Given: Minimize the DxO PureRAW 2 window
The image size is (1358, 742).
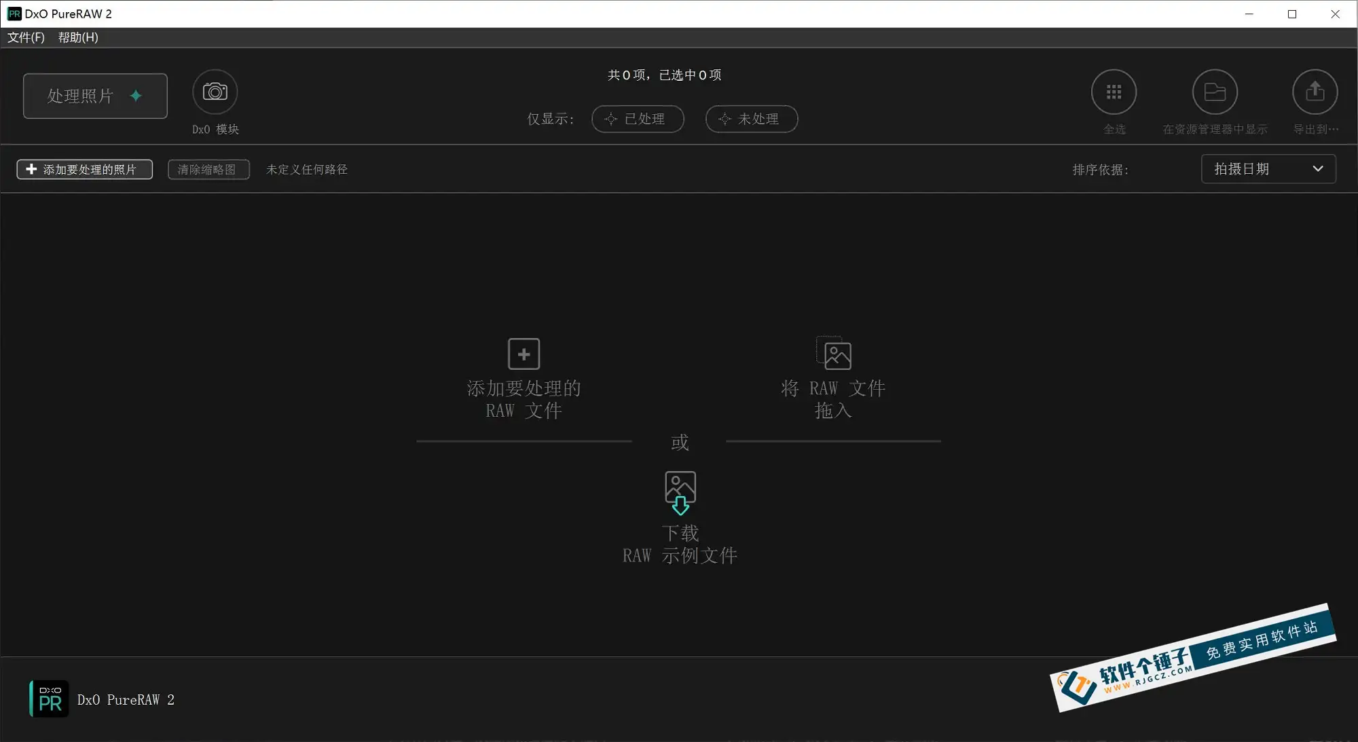Looking at the screenshot, I should click(1249, 14).
